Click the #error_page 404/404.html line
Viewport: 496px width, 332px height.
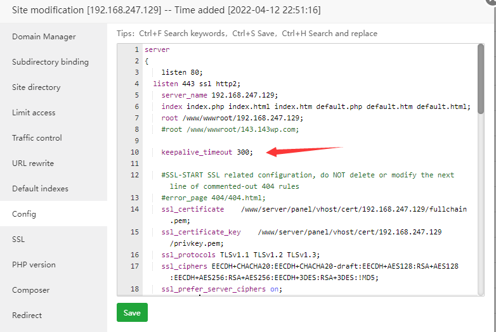tap(213, 198)
